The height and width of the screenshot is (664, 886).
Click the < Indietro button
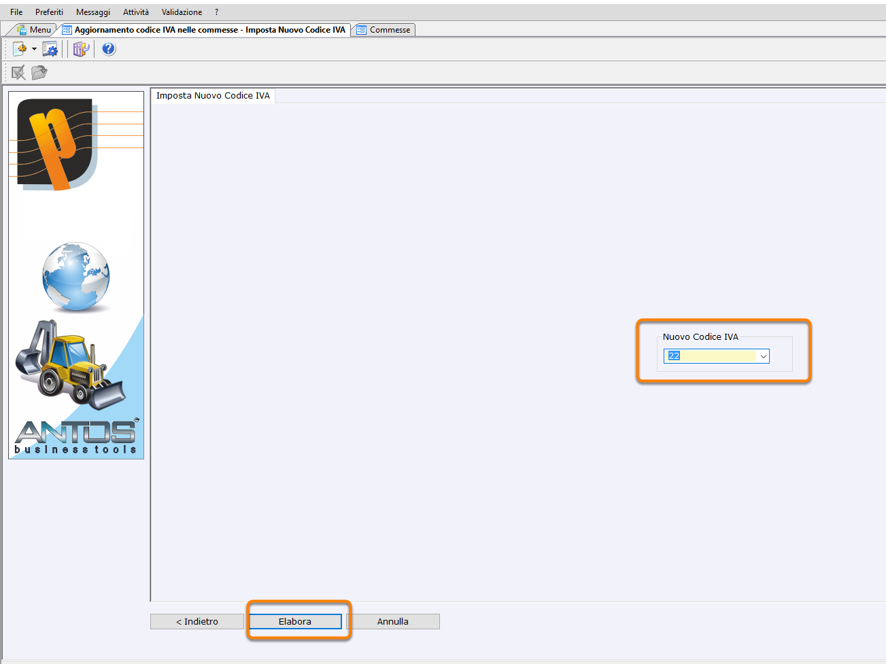pos(197,621)
